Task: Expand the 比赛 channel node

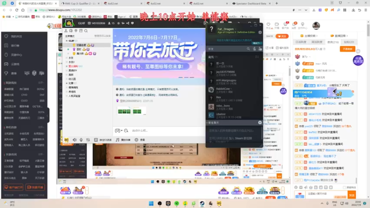Action: [x=67, y=83]
